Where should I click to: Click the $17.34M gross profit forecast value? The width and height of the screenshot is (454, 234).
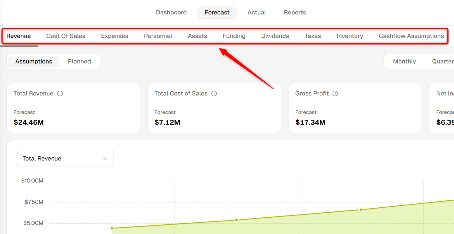310,122
